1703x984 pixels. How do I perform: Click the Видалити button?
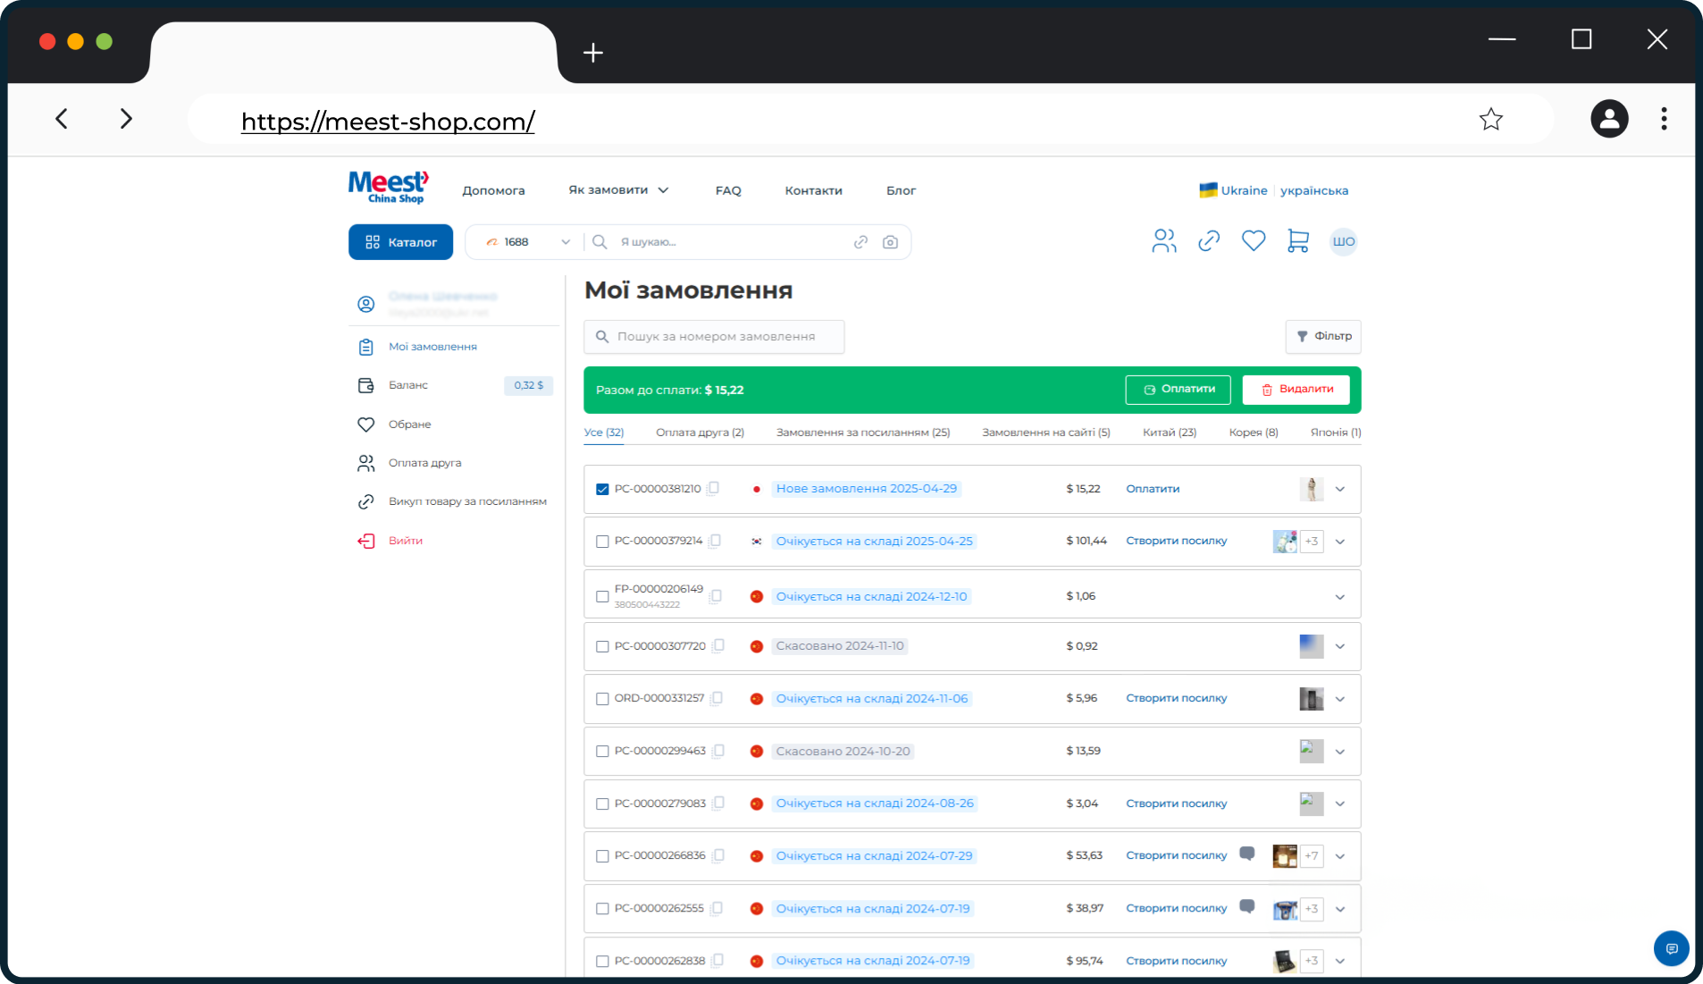point(1296,390)
